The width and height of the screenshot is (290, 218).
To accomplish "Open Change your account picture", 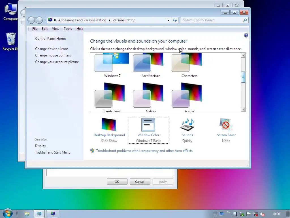I will (x=57, y=62).
